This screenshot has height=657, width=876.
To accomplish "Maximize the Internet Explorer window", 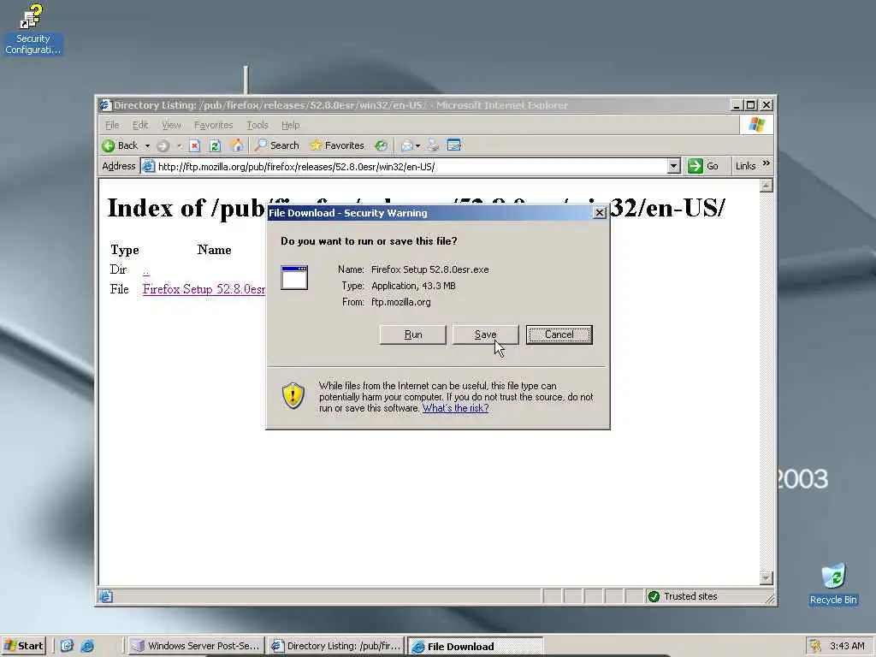I will click(x=751, y=105).
